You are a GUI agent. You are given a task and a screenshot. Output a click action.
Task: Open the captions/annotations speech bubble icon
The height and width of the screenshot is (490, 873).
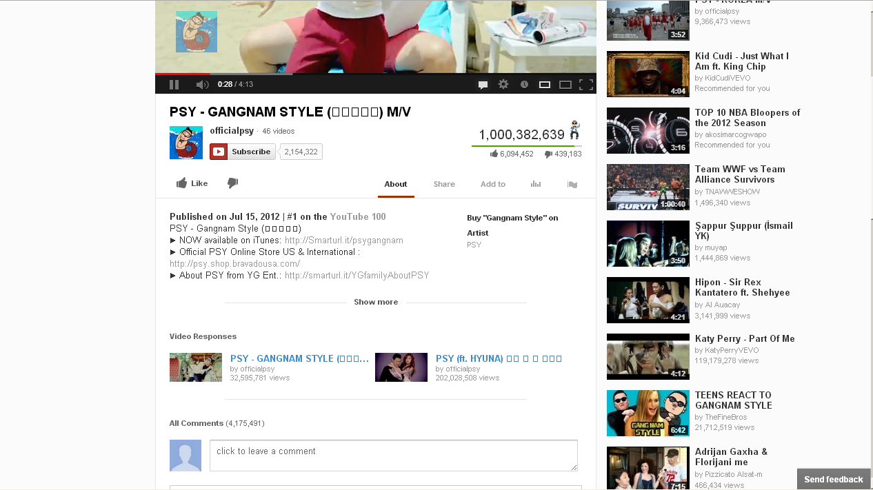[483, 85]
